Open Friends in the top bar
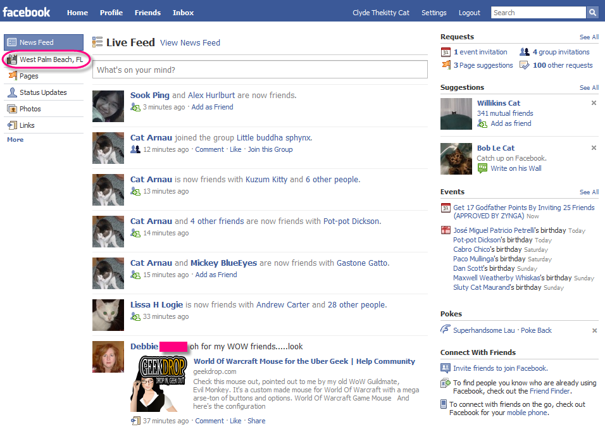Image resolution: width=605 pixels, height=429 pixels. 148,13
